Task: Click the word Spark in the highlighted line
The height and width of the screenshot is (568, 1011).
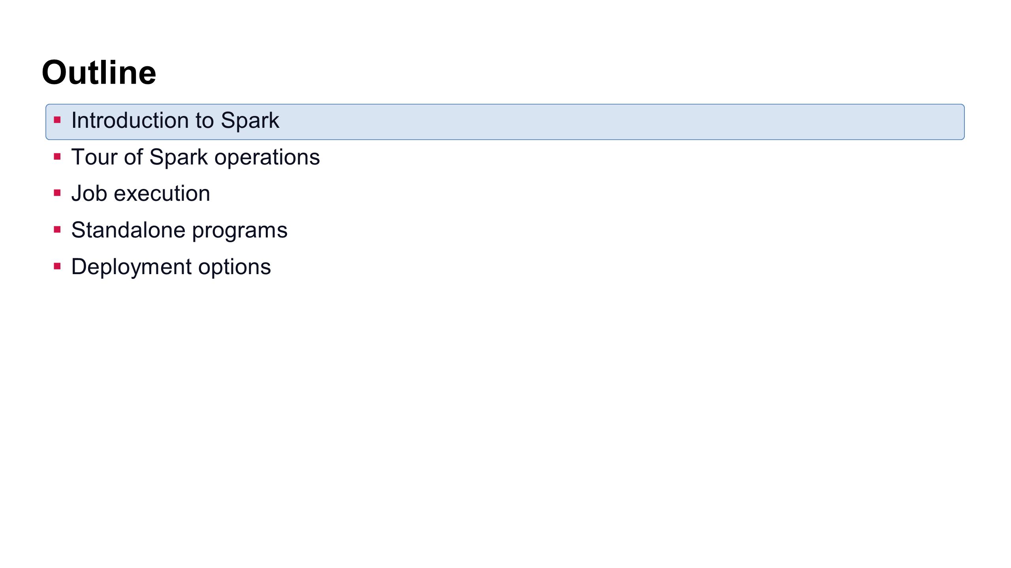Action: [x=250, y=120]
